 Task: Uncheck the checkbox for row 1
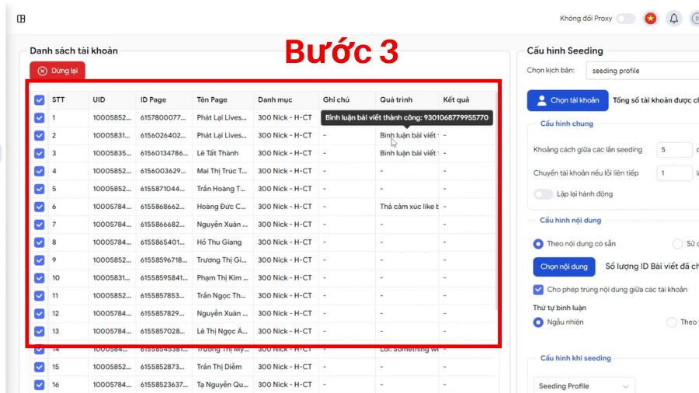[x=40, y=117]
